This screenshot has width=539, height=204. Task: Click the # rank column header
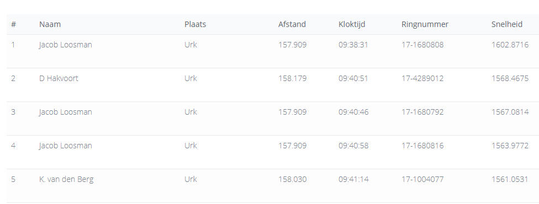[13, 24]
